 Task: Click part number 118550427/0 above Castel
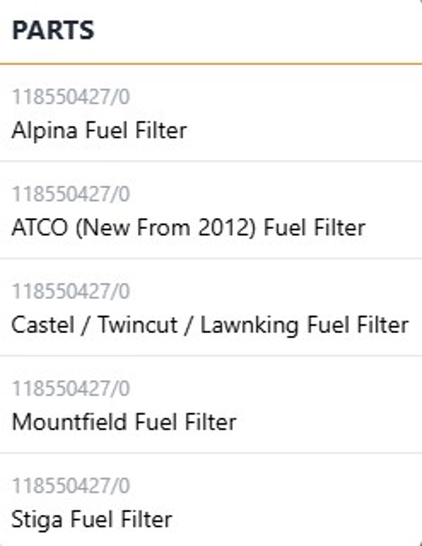71,291
